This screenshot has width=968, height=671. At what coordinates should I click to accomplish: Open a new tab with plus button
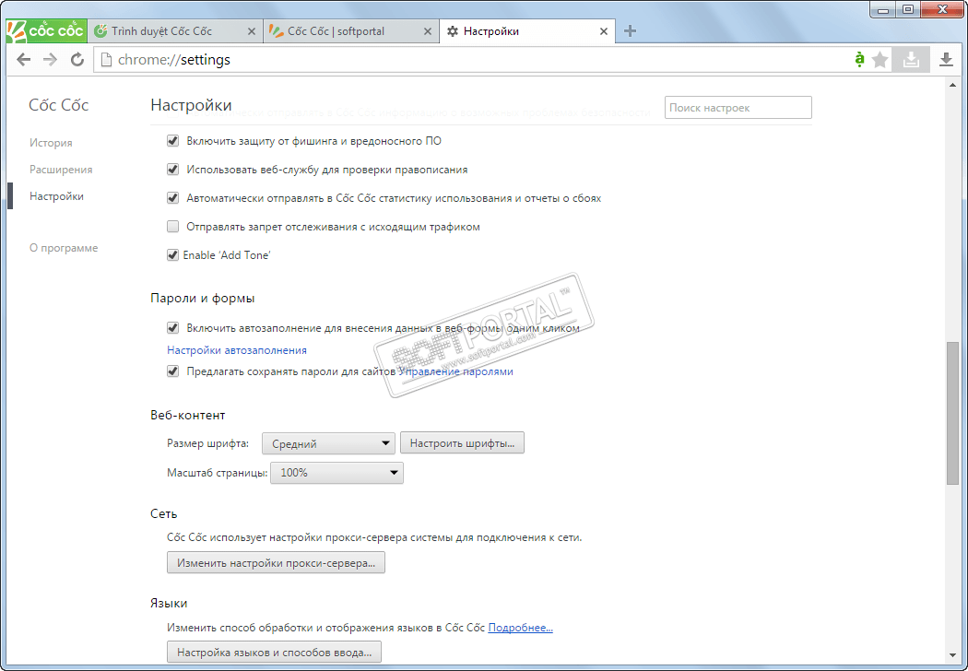(630, 30)
